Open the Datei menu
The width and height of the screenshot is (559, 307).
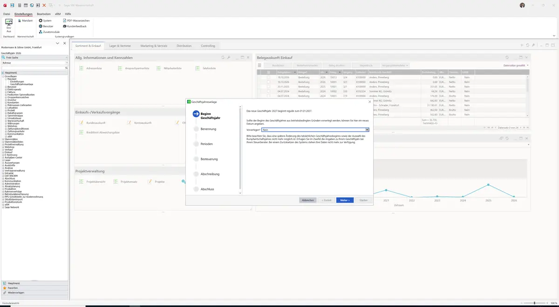click(x=7, y=14)
